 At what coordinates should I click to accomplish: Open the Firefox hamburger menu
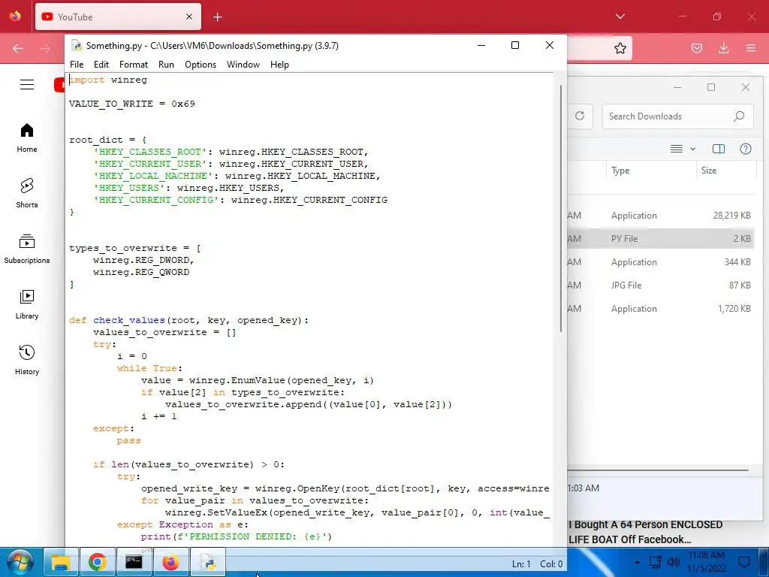[751, 48]
